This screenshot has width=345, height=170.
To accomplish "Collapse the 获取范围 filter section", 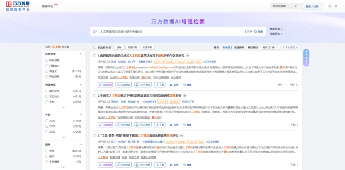I will [80, 54].
